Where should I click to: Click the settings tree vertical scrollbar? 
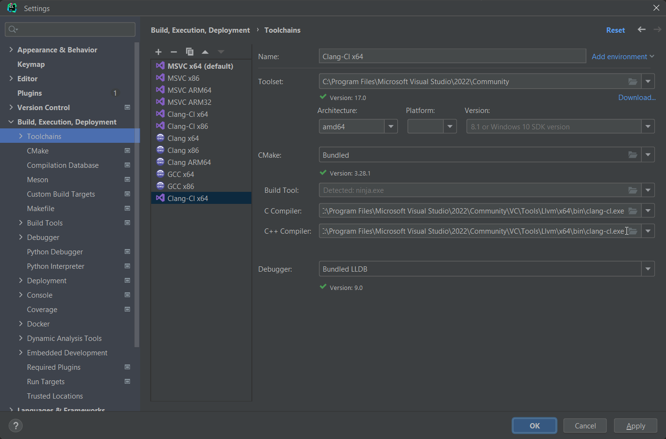click(137, 195)
